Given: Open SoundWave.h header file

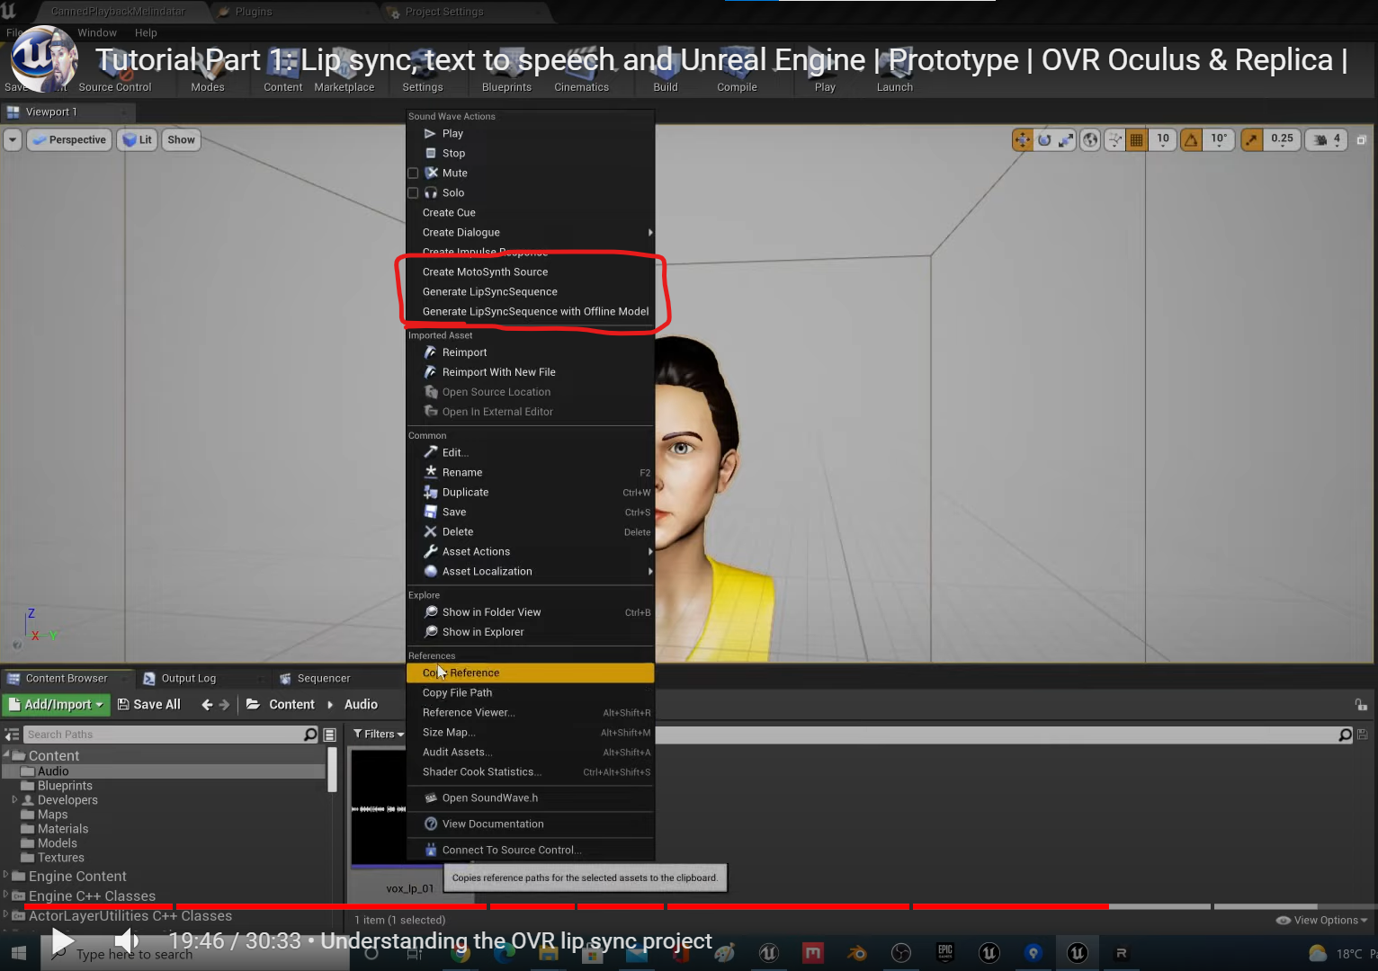Looking at the screenshot, I should point(531,797).
